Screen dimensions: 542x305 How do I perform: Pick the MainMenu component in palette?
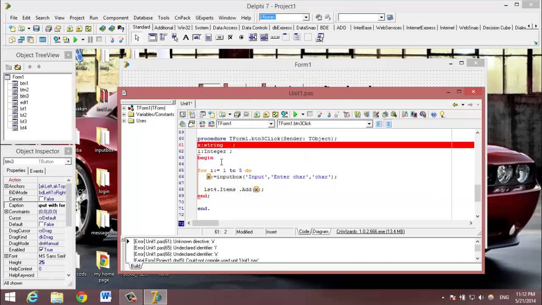coord(163,38)
